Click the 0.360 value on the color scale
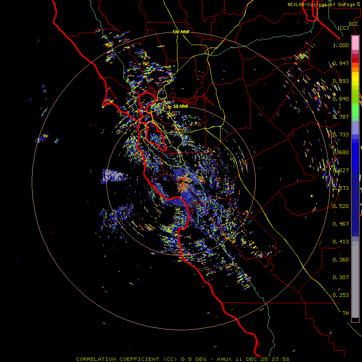Image resolution: width=362 pixels, height=362 pixels. tap(341, 260)
